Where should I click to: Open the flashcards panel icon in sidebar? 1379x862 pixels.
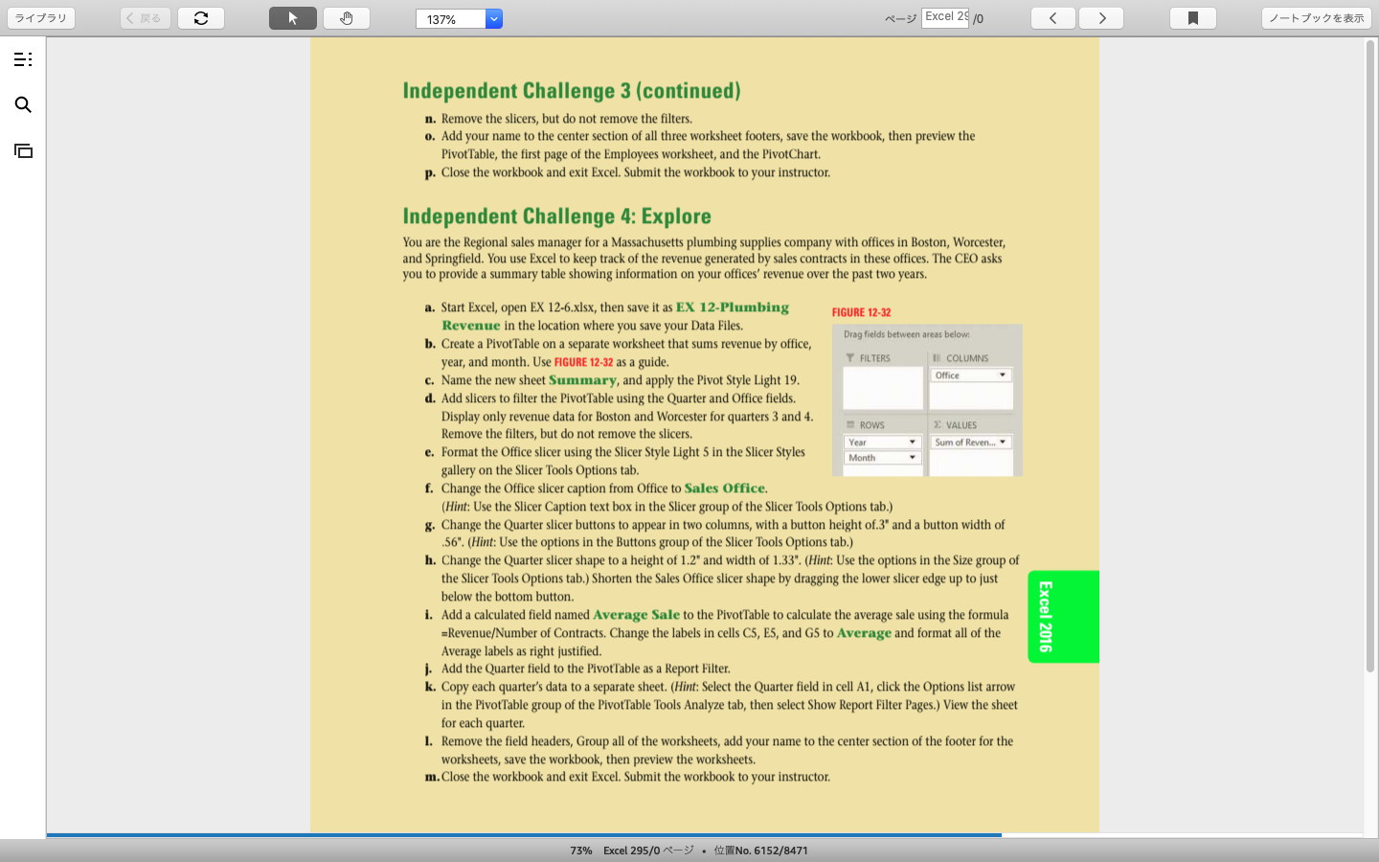pos(23,150)
